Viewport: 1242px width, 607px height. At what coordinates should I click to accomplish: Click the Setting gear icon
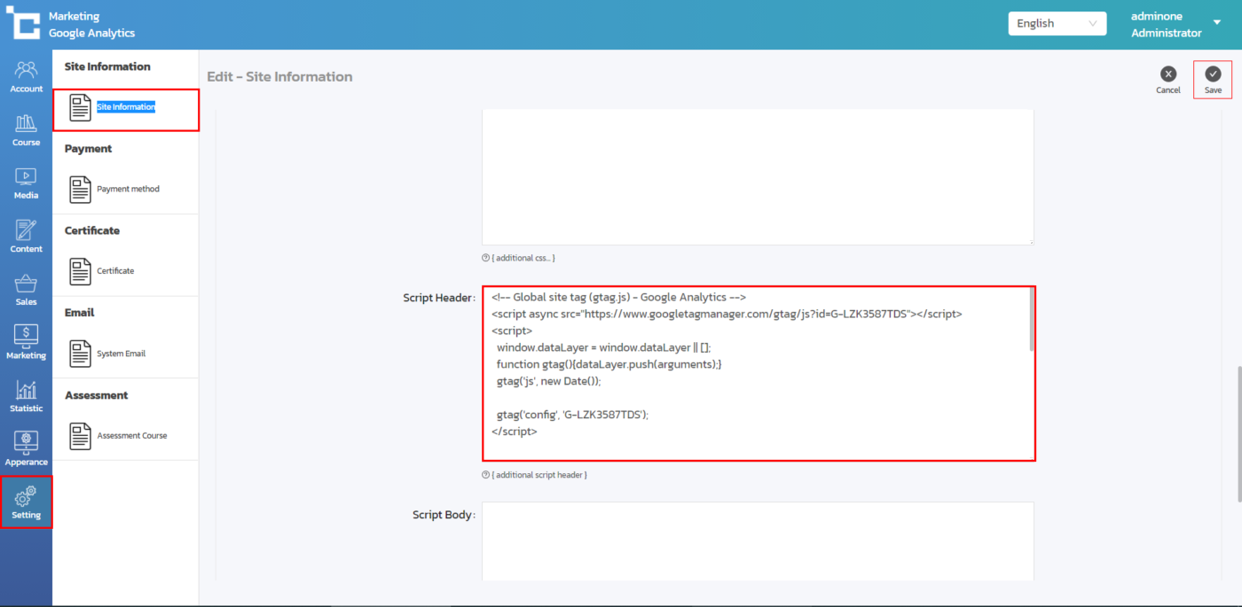click(26, 502)
